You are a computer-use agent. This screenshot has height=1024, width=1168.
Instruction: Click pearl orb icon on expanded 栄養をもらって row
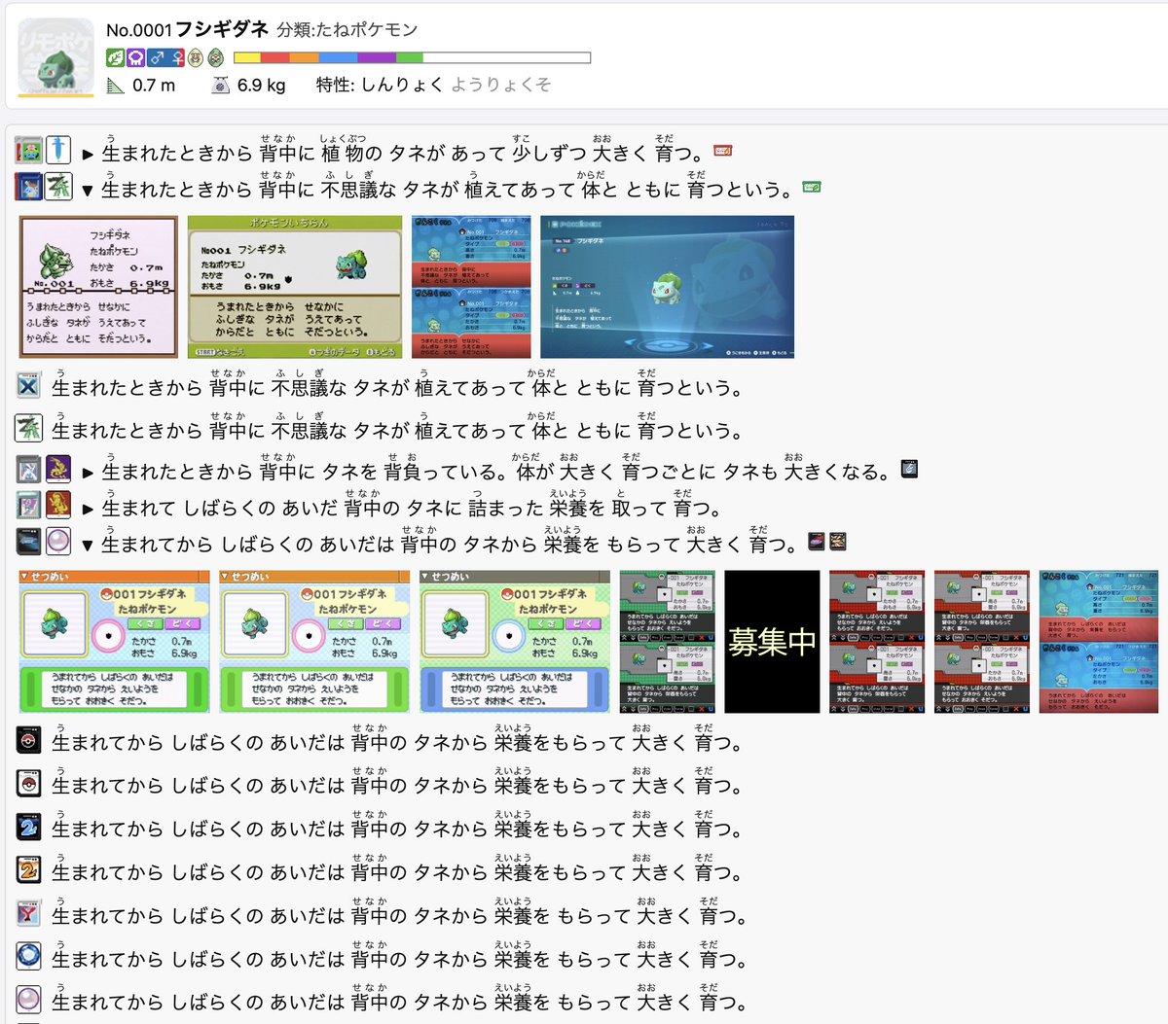(58, 542)
